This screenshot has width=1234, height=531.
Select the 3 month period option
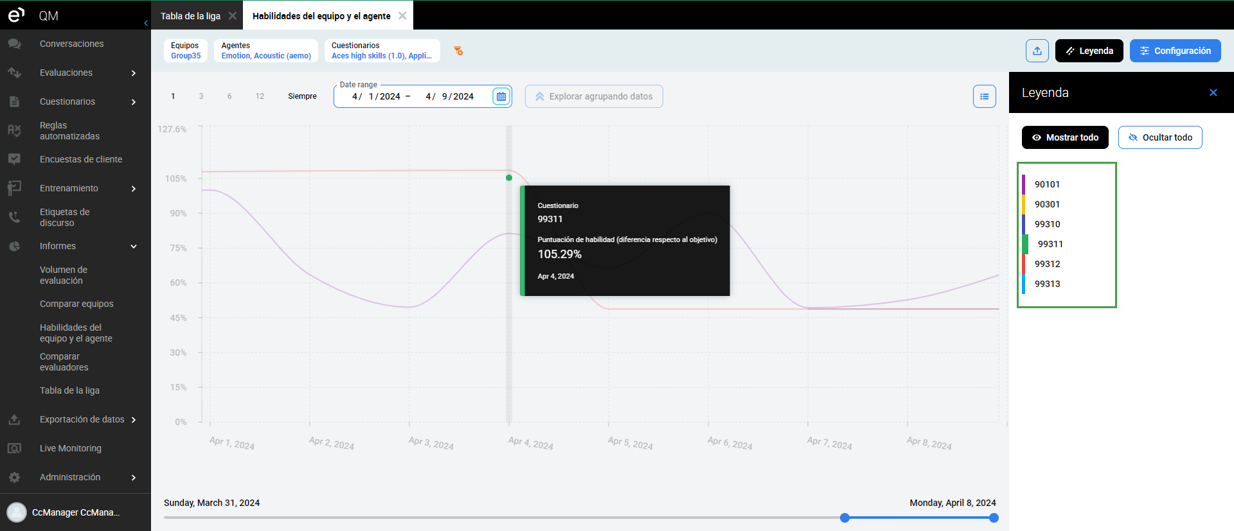[201, 96]
